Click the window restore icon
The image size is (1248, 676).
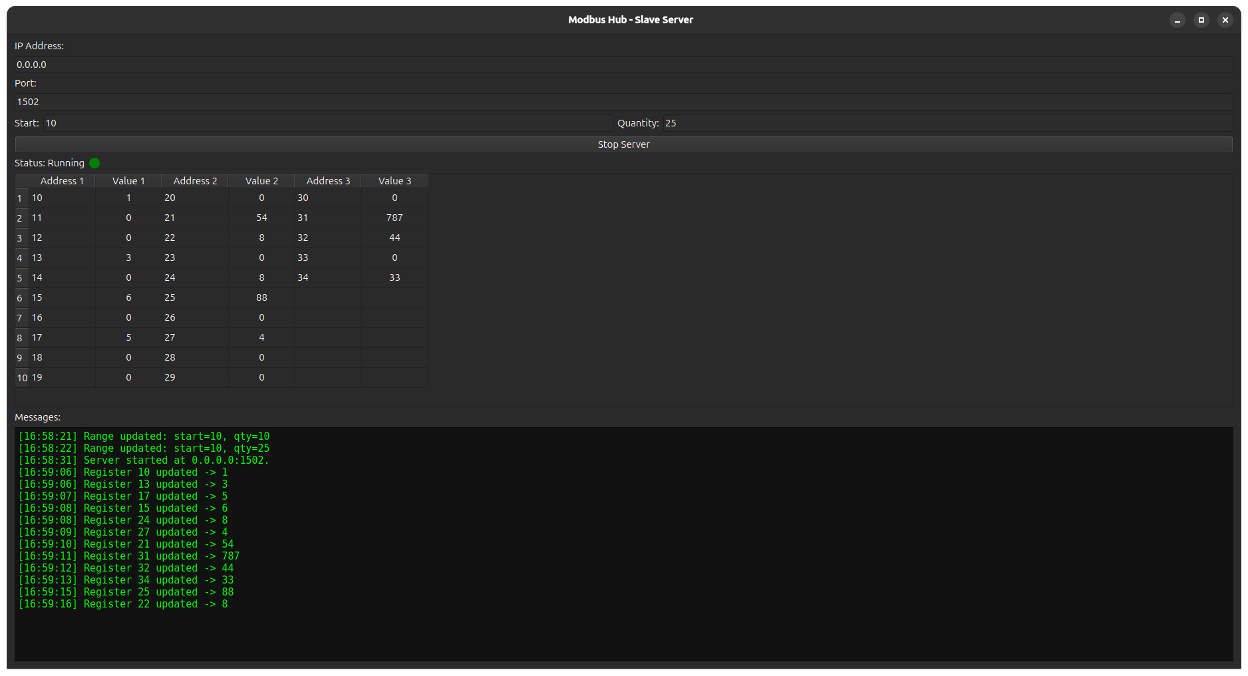click(1201, 20)
